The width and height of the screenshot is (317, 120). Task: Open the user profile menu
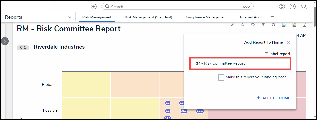pyautogui.click(x=303, y=7)
